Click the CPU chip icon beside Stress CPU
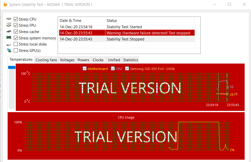251x162 pixels. [9, 19]
